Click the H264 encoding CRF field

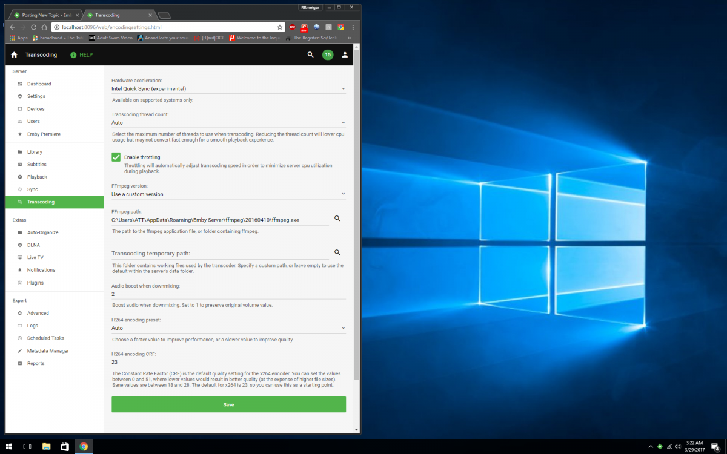228,362
